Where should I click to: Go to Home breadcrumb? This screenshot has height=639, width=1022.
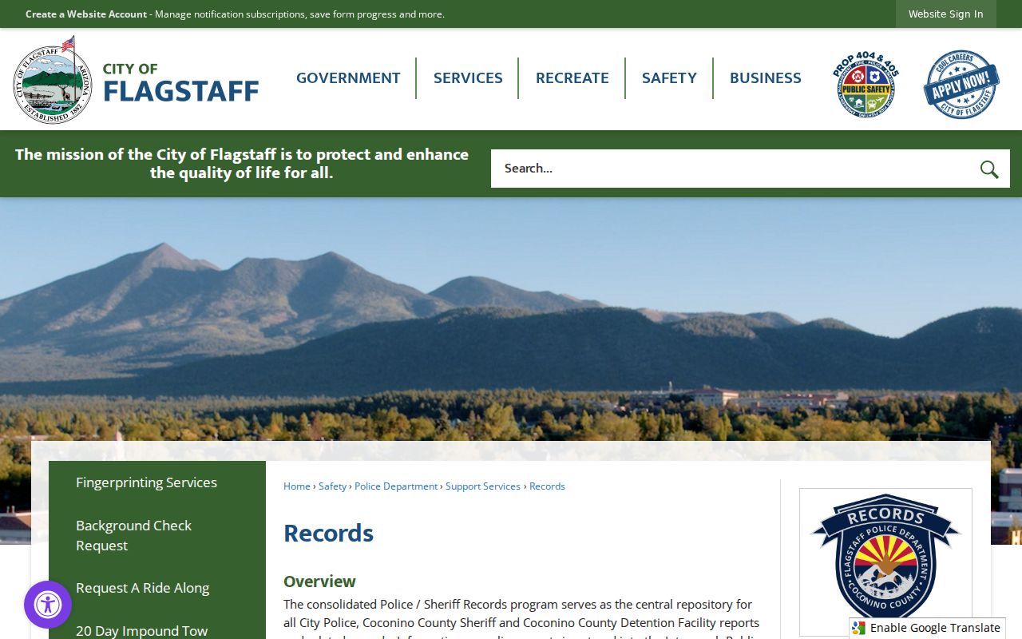tap(297, 486)
